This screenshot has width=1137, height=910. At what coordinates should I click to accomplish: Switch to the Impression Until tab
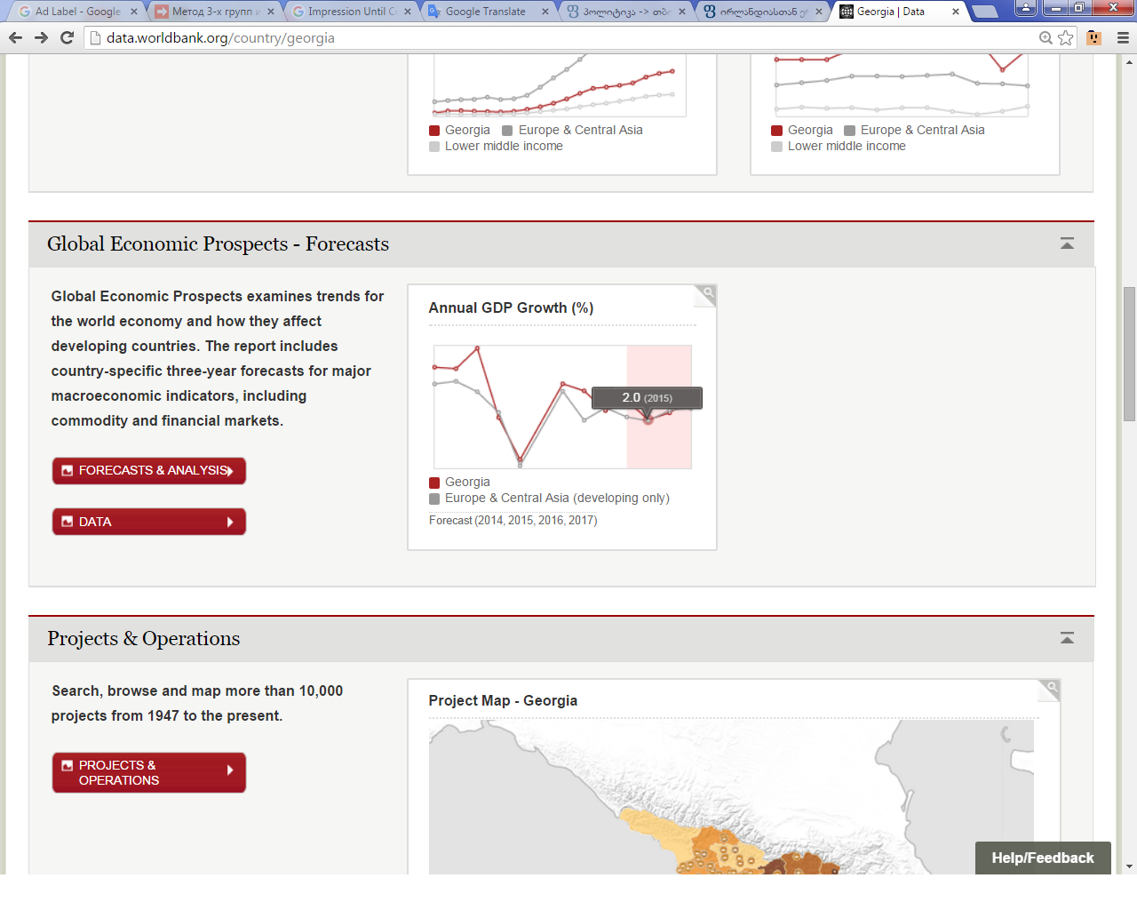(x=351, y=12)
